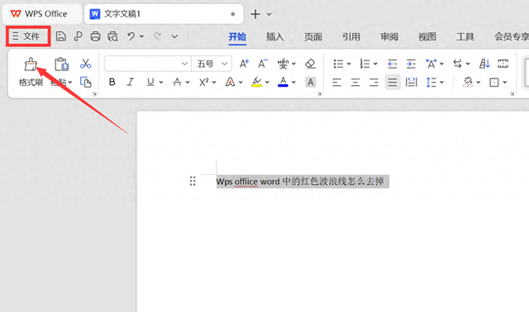
Task: Click the Undo arrow icon
Action: [131, 36]
